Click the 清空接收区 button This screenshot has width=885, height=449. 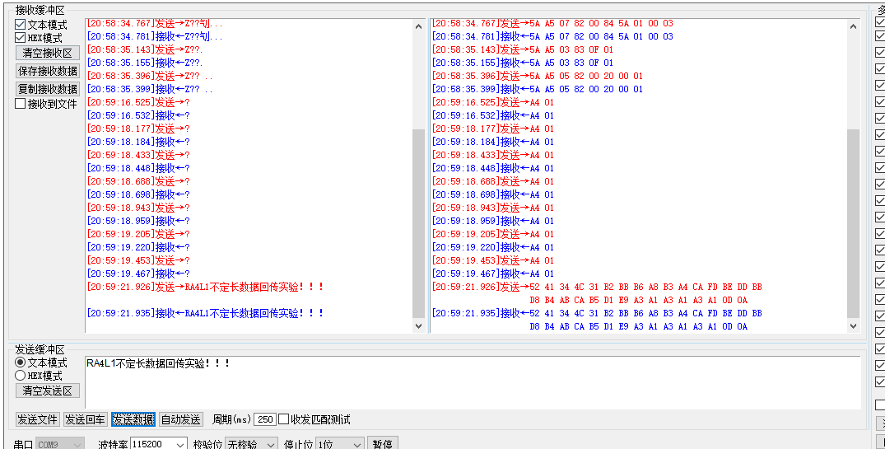[48, 53]
